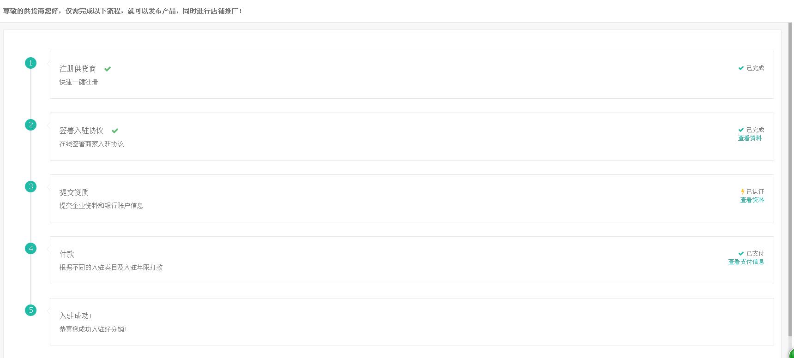
Task: Click the 注册供货商 step title
Action: click(x=78, y=69)
